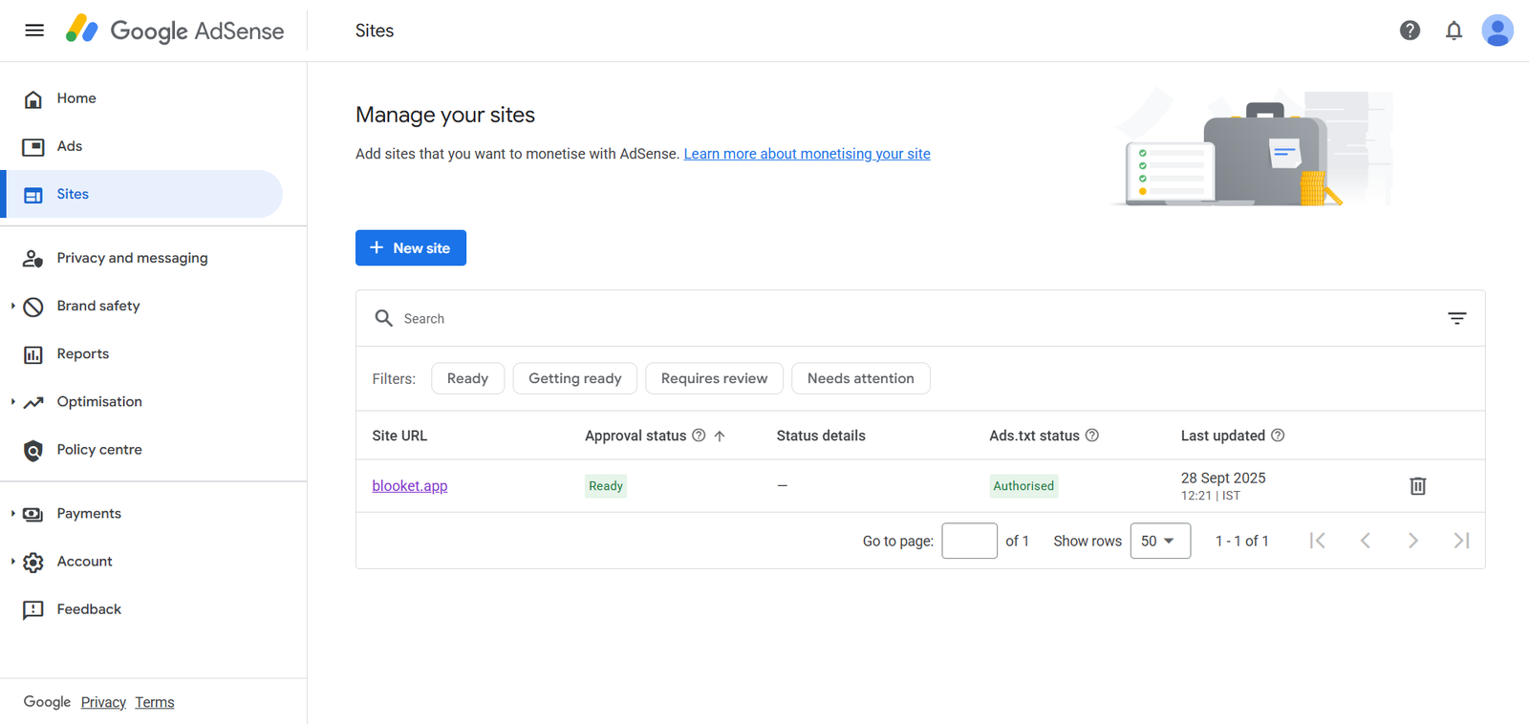Click the Last updated help icon

coord(1278,436)
